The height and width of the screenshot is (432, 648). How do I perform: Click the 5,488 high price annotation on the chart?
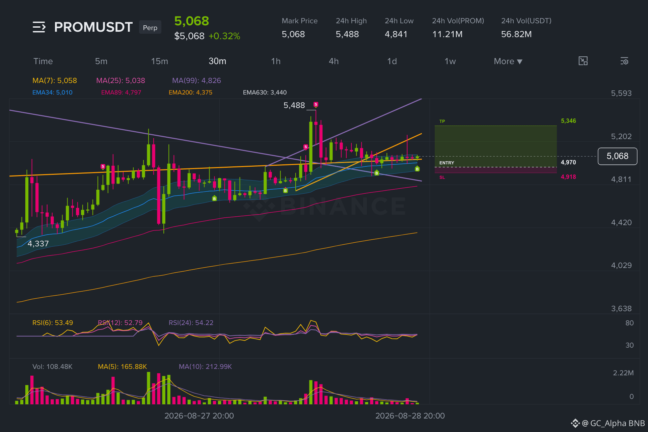click(294, 105)
